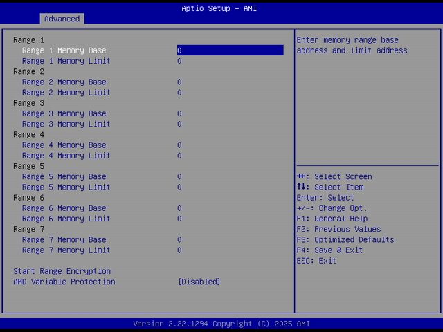Select AMD Variable Protection option
Screen dimensions: 443x332
pyautogui.click(x=64, y=282)
